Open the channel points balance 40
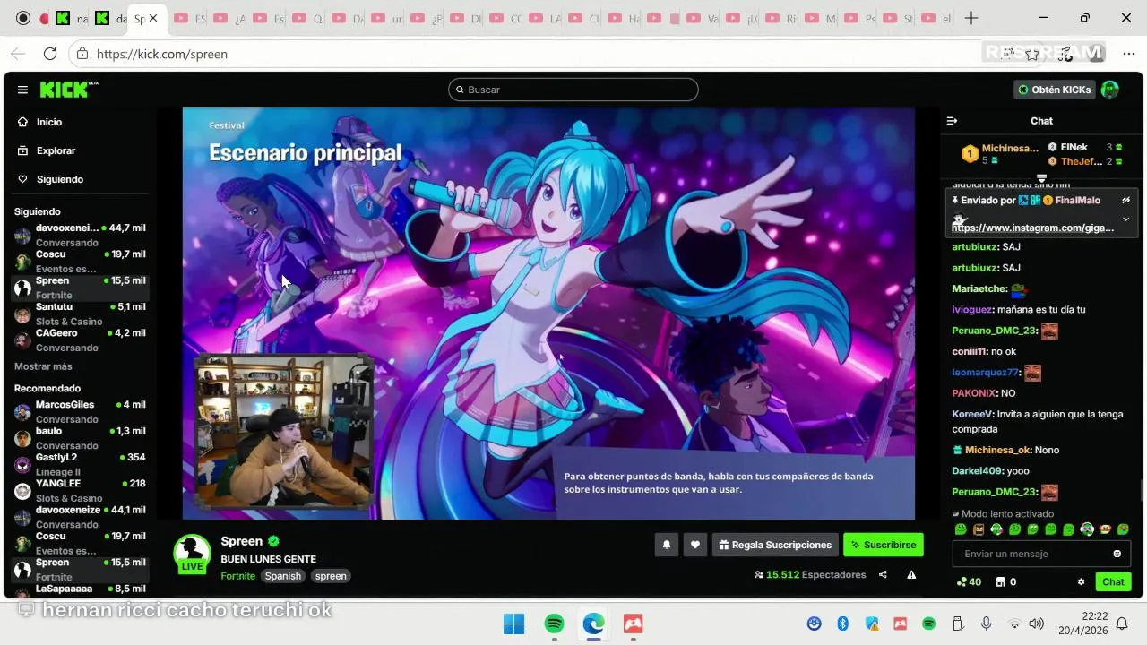The height and width of the screenshot is (645, 1147). [x=969, y=581]
